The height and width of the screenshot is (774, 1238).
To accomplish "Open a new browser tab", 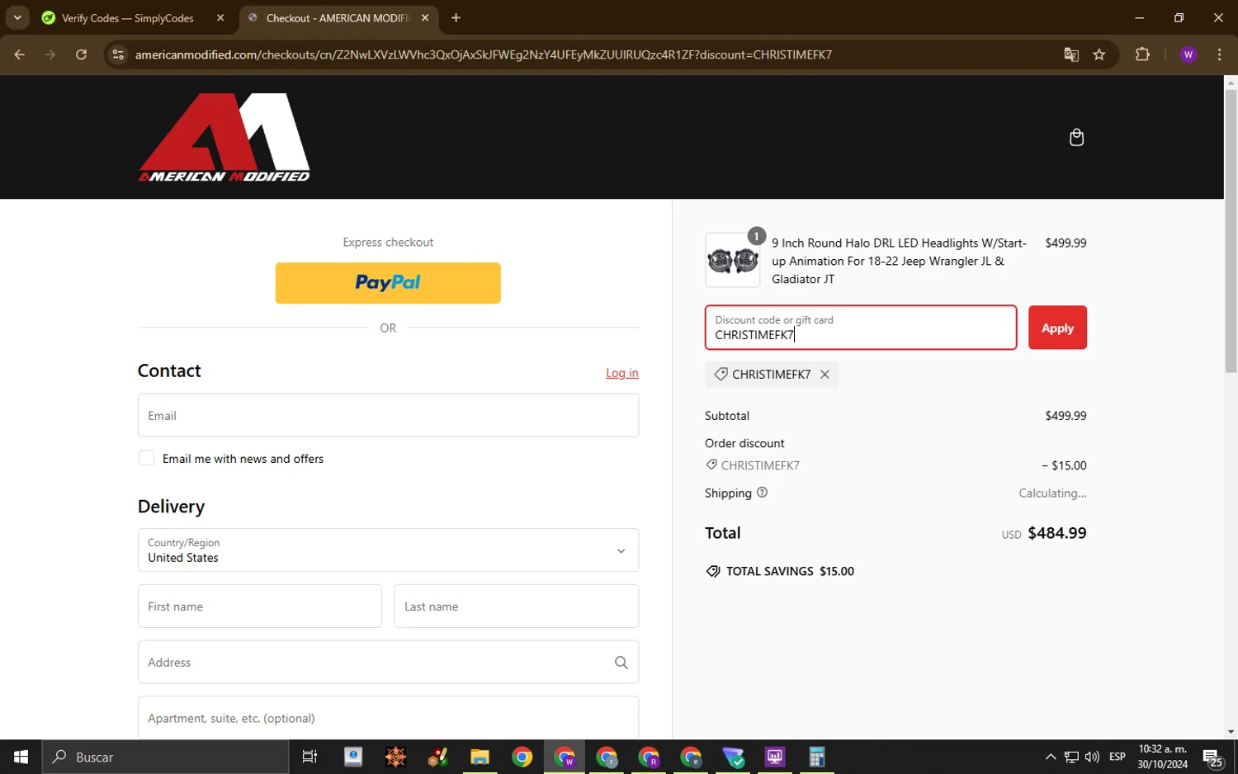I will click(x=456, y=17).
